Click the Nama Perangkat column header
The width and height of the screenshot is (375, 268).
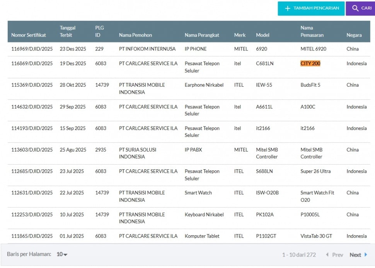pyautogui.click(x=202, y=35)
